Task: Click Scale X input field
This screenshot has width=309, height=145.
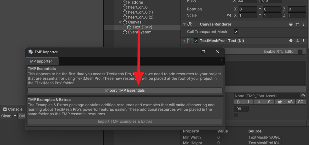Action: pyautogui.click(x=248, y=15)
